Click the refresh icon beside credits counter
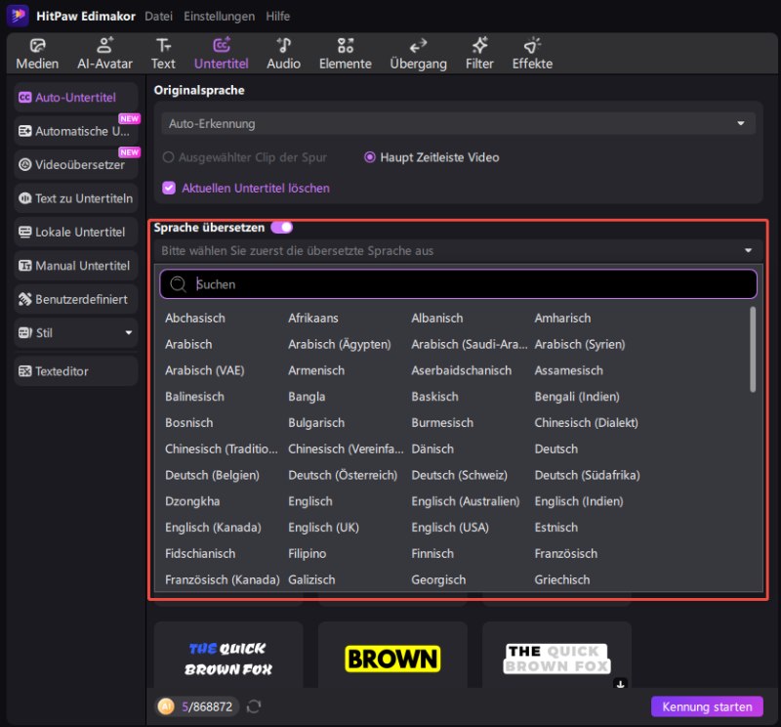The height and width of the screenshot is (727, 781). point(254,706)
